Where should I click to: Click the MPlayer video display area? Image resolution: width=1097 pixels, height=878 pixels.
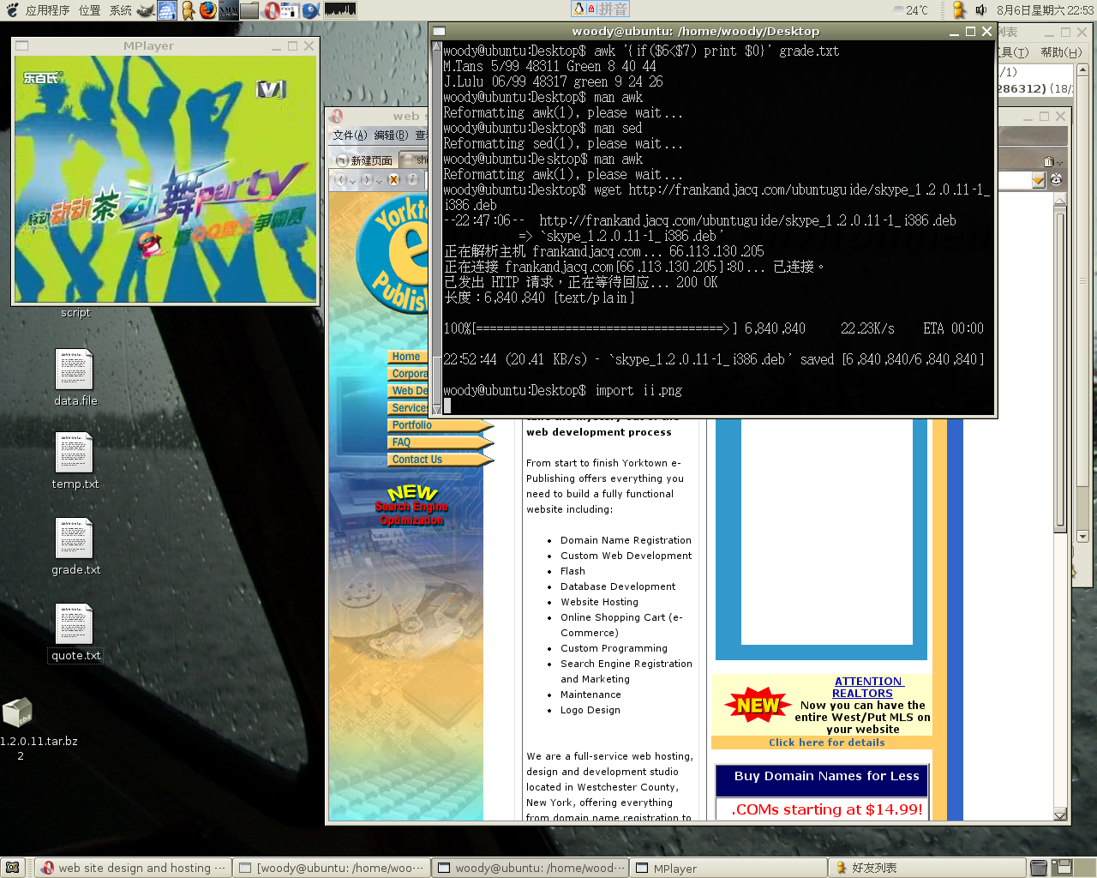(165, 179)
